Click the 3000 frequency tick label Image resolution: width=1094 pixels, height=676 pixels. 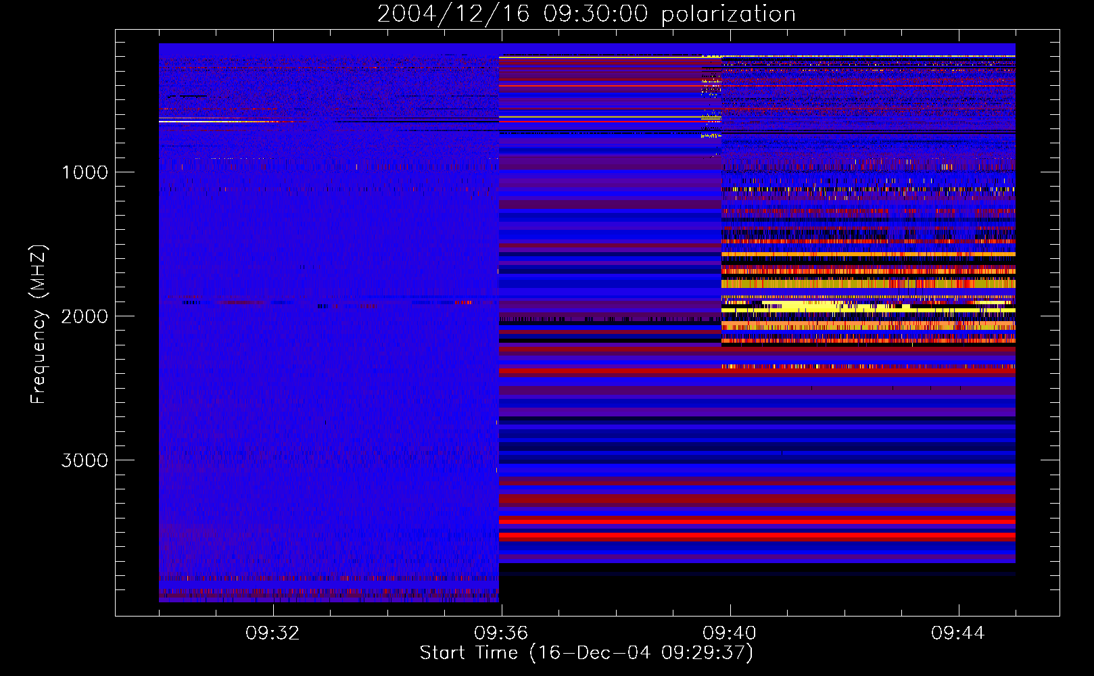pos(85,460)
